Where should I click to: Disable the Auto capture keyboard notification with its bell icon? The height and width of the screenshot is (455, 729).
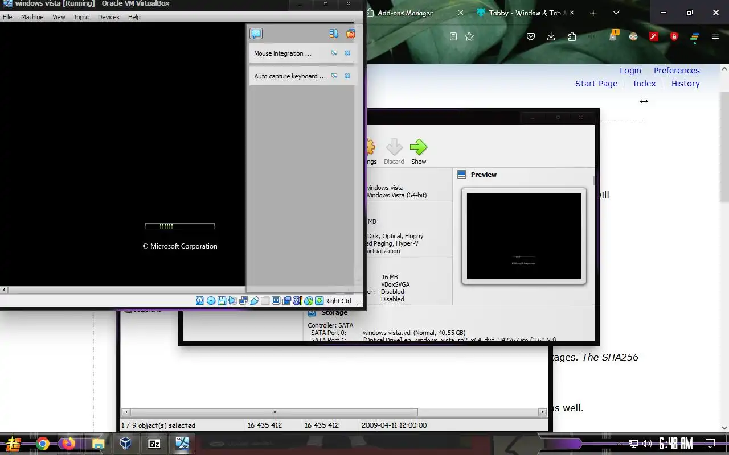(334, 76)
